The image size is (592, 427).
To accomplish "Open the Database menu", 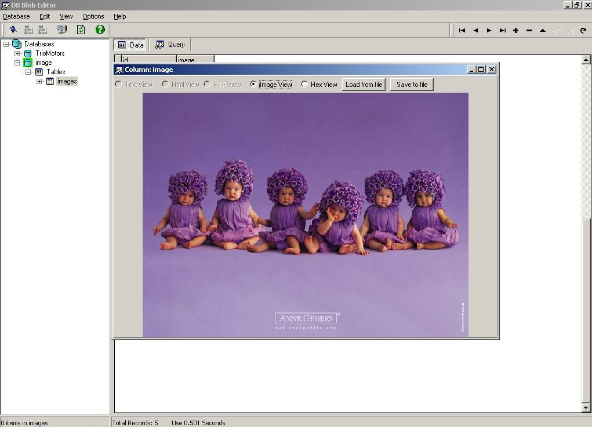I will click(x=16, y=16).
